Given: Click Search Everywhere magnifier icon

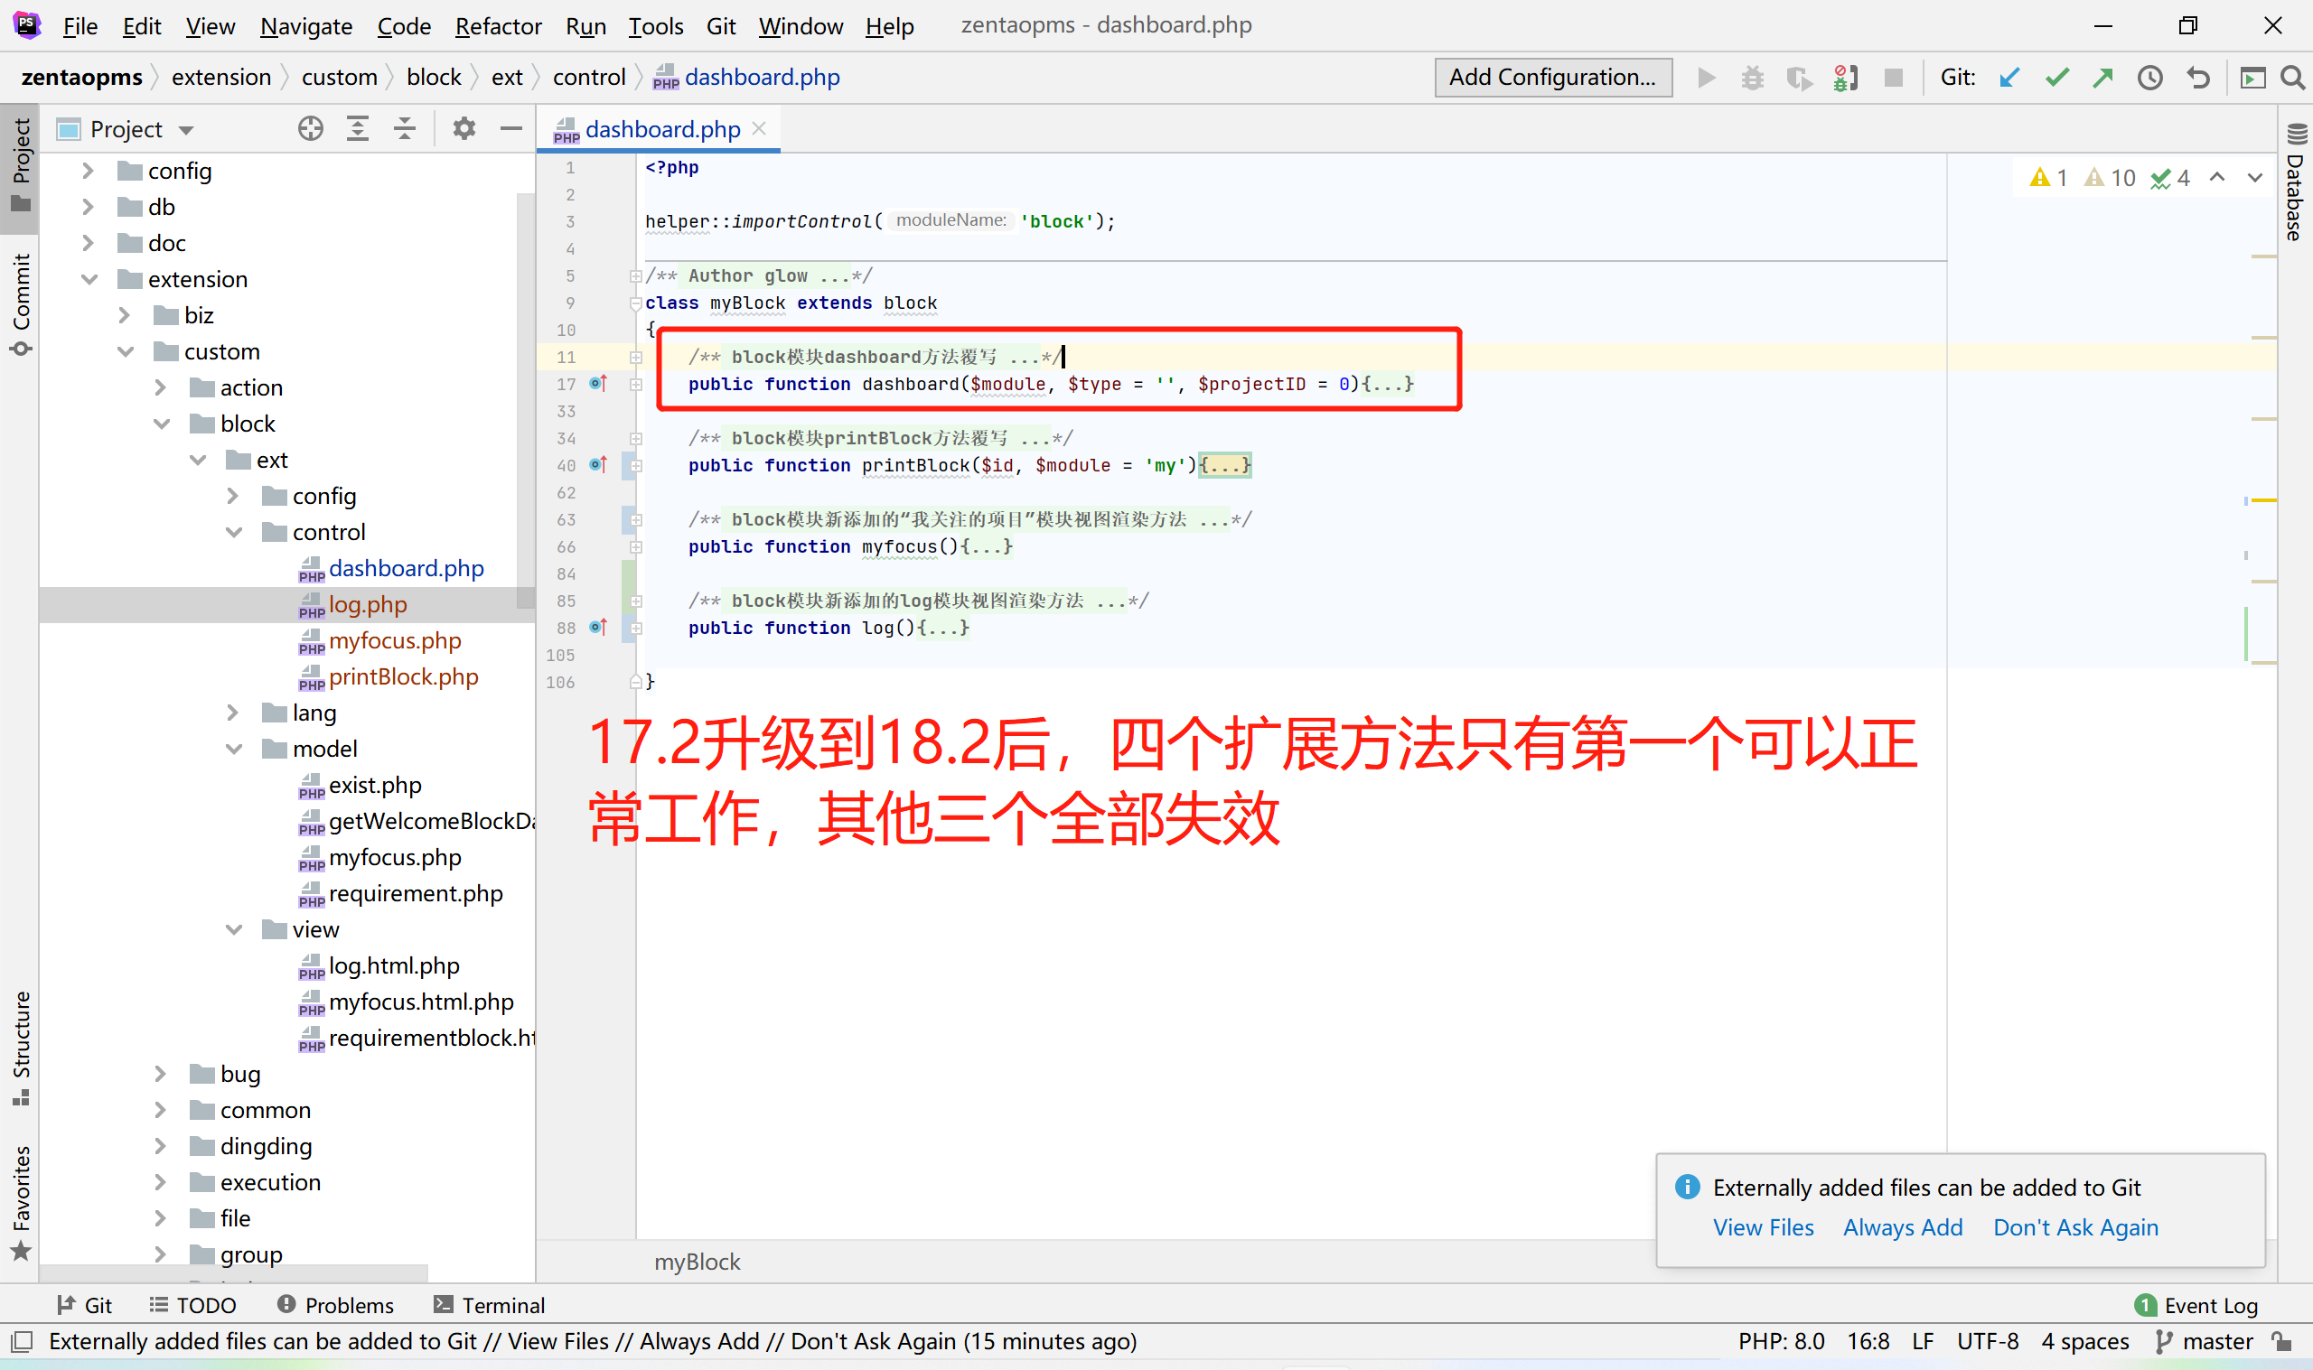Looking at the screenshot, I should (2293, 78).
